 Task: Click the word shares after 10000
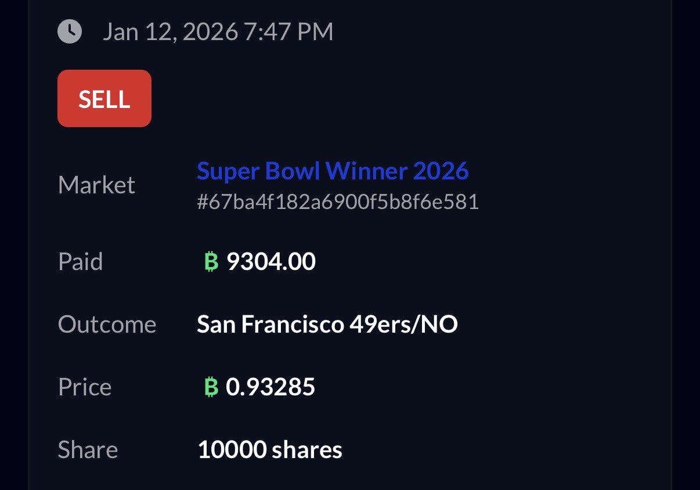[x=306, y=450]
